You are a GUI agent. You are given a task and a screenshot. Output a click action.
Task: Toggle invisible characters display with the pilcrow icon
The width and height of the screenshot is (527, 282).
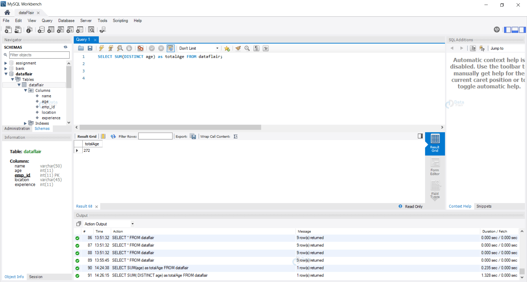pyautogui.click(x=256, y=48)
